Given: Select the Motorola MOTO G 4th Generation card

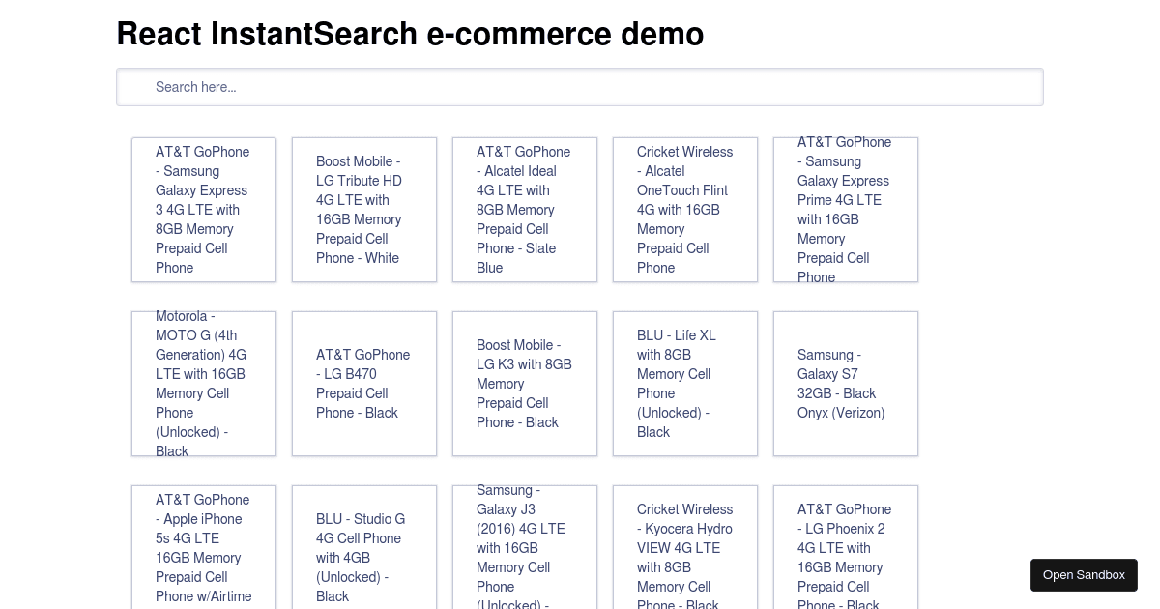Looking at the screenshot, I should [204, 384].
